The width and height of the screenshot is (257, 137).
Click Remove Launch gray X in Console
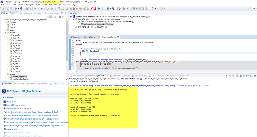[230, 76]
